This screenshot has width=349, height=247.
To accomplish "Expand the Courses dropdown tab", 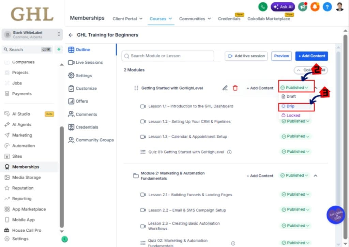I will 161,19.
